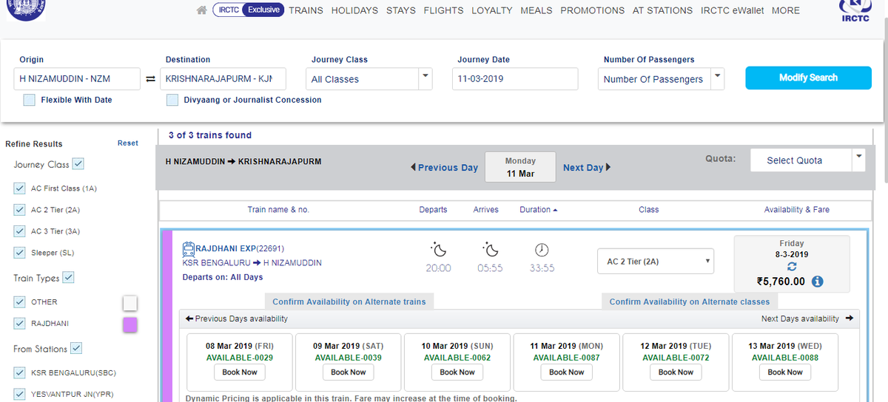
Task: Sort by Duration column arrow
Action: tap(555, 210)
